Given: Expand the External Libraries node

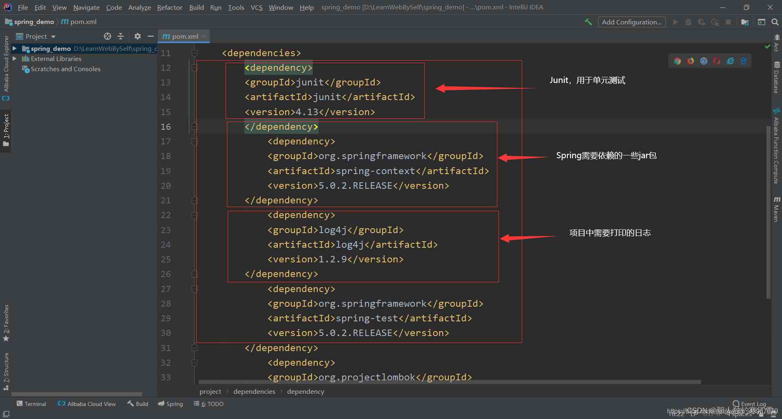Looking at the screenshot, I should click(x=15, y=59).
